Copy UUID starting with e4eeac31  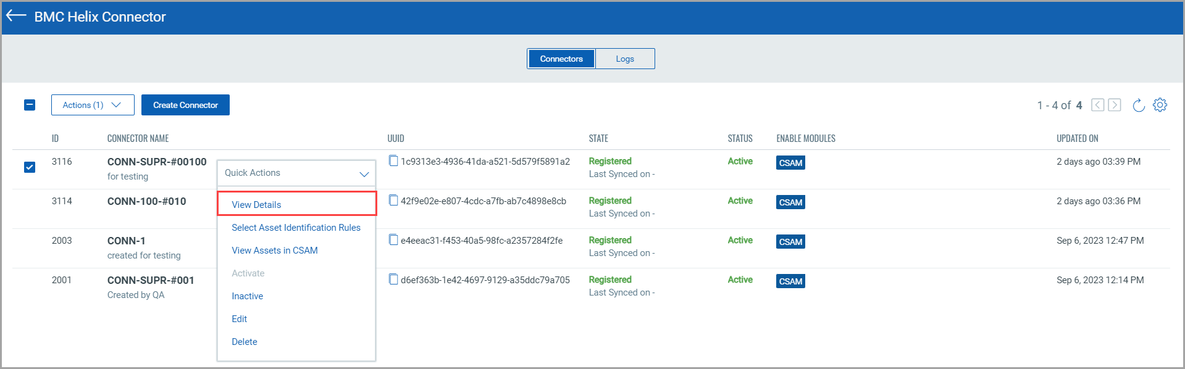click(393, 240)
